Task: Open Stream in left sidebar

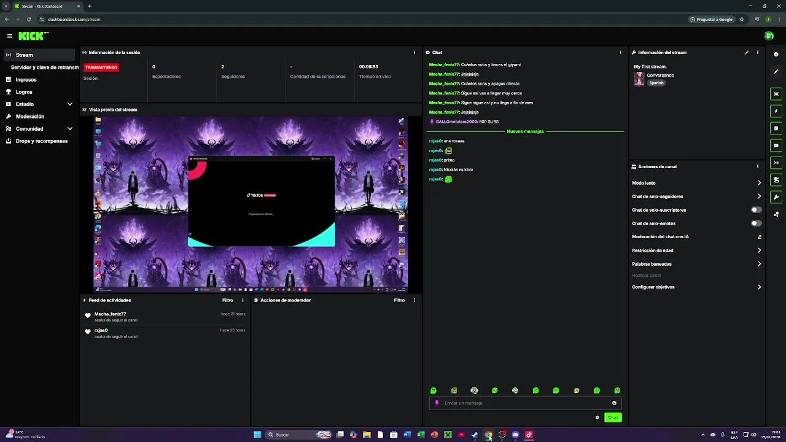Action: (x=39, y=55)
